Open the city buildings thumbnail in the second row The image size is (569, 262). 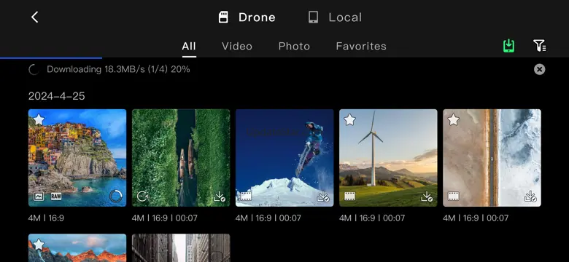tap(181, 248)
